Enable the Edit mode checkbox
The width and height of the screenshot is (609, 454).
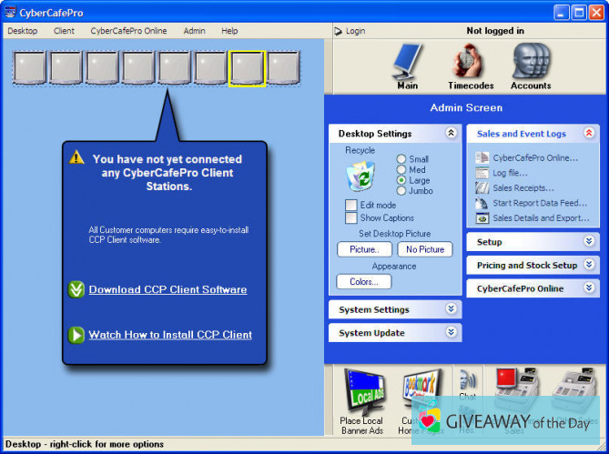click(x=351, y=206)
